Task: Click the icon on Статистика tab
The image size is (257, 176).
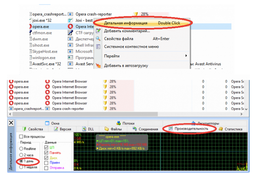Action: tap(221, 129)
